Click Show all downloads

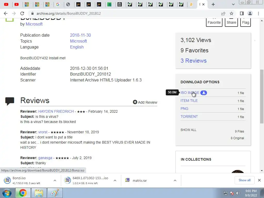click(x=244, y=180)
